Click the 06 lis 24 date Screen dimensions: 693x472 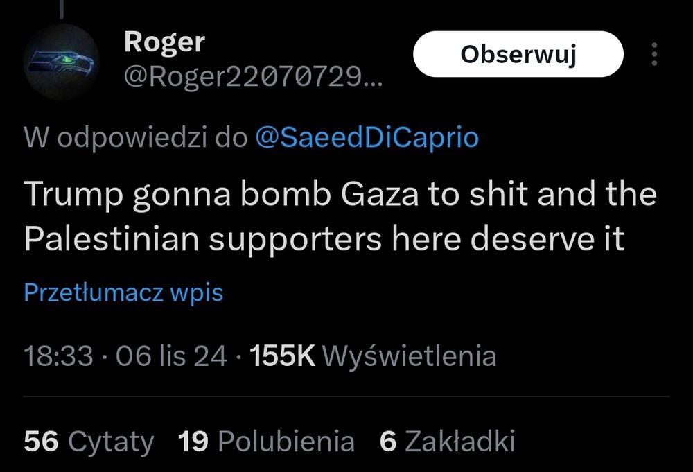(x=171, y=356)
